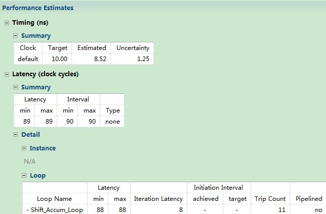This screenshot has height=214, width=326.
Task: Click the estimated timing value 8.52
Action: 92,59
